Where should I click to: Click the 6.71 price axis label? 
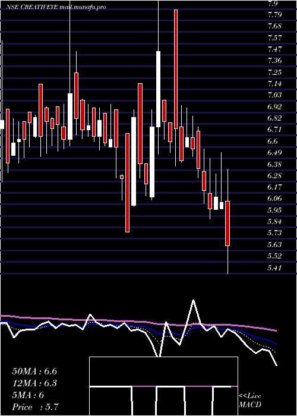point(274,130)
